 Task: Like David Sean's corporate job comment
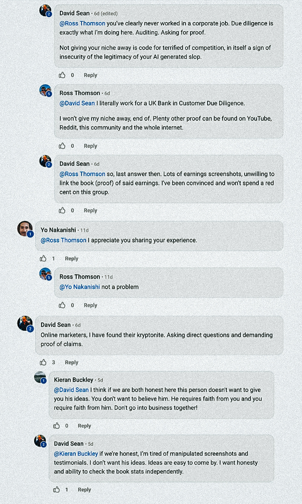pyautogui.click(x=62, y=75)
